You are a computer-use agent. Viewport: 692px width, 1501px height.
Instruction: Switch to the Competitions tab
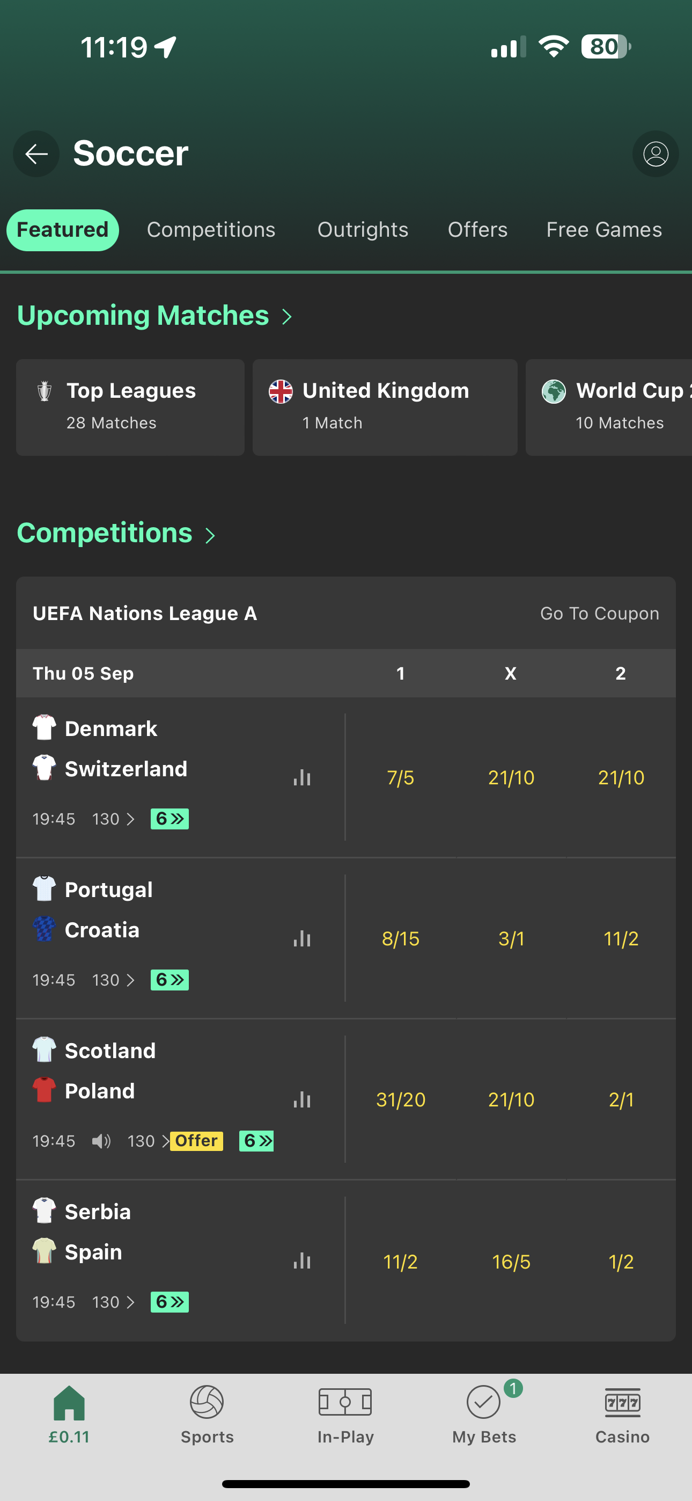coord(211,230)
